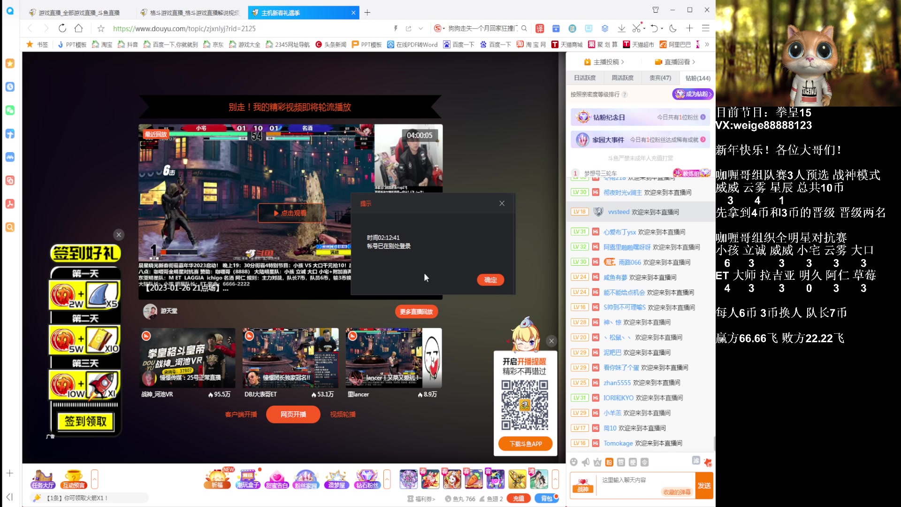This screenshot has height=507, width=901.
Task: Close the 提示 dialog with X
Action: [502, 203]
